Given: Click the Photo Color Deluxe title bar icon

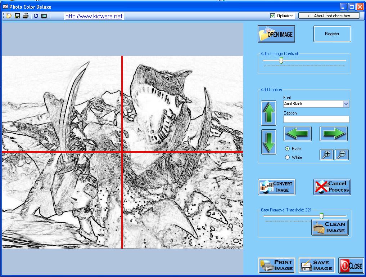Looking at the screenshot, I should coord(5,7).
